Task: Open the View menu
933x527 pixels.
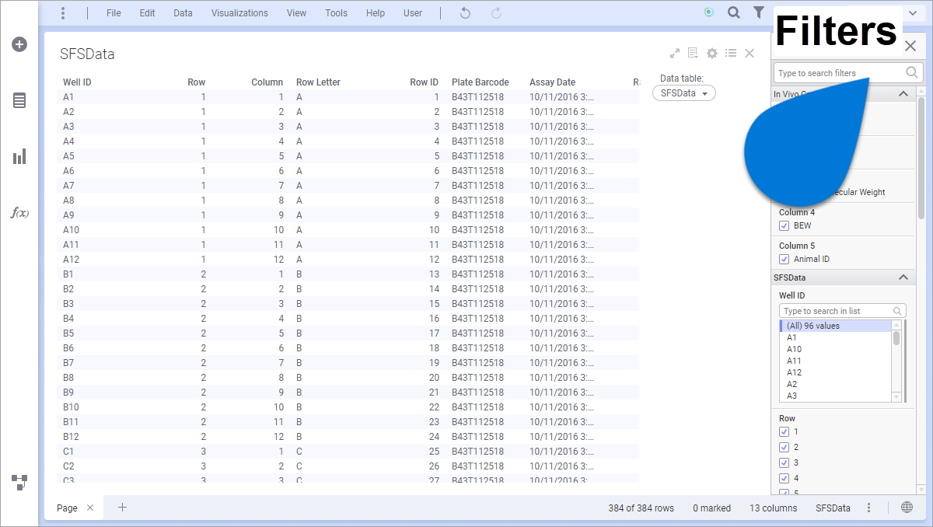Action: click(296, 13)
